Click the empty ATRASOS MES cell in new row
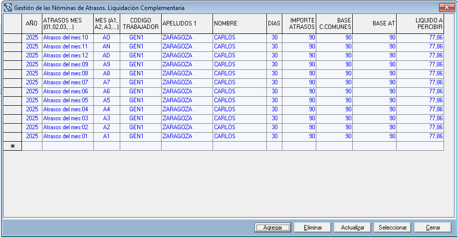Image resolution: width=457 pixels, height=238 pixels. coord(67,146)
